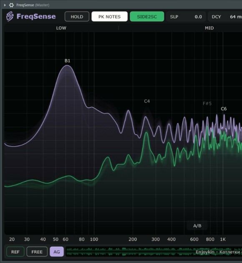Click the F#5 peak note label

pyautogui.click(x=207, y=104)
